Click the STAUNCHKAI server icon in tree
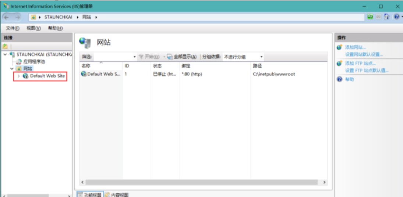This screenshot has height=197, width=403. (x=12, y=54)
